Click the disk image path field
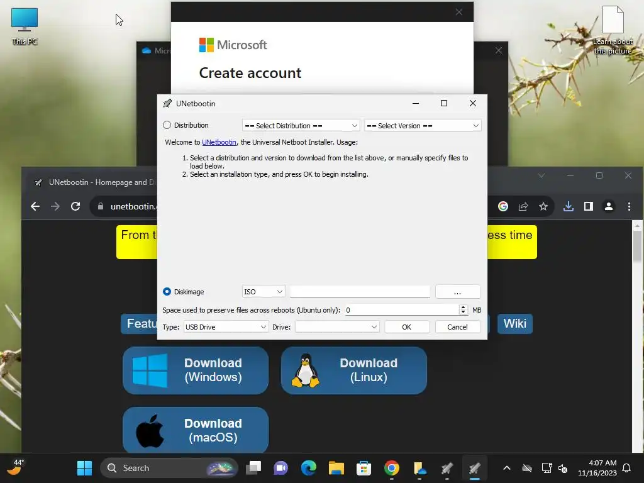 point(360,292)
